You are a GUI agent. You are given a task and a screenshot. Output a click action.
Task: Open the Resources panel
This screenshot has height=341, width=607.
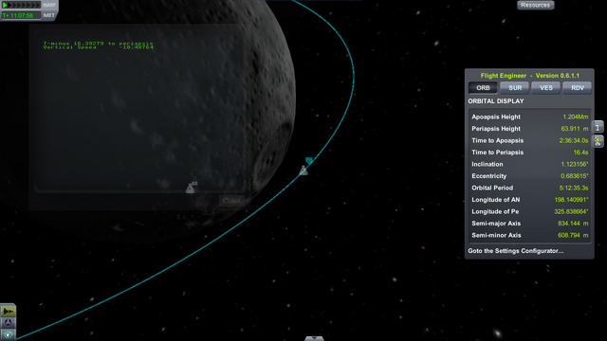click(x=535, y=5)
